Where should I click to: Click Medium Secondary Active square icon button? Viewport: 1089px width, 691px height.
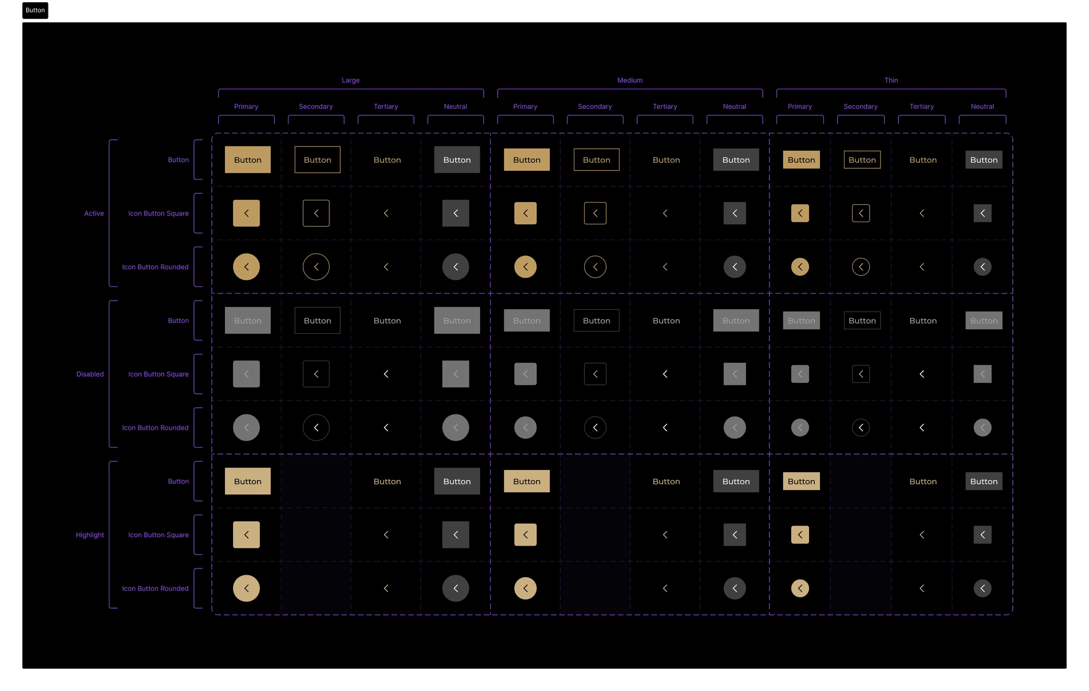pos(595,213)
